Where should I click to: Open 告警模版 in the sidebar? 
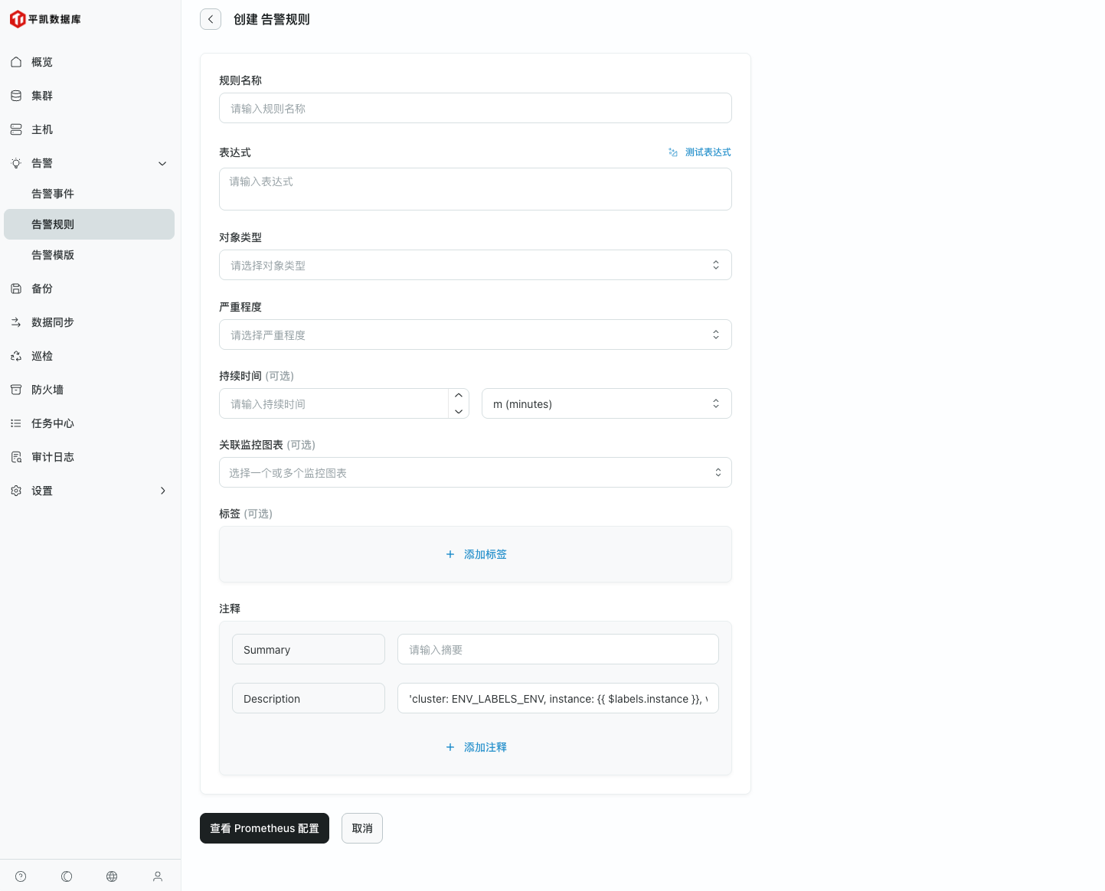pos(53,255)
